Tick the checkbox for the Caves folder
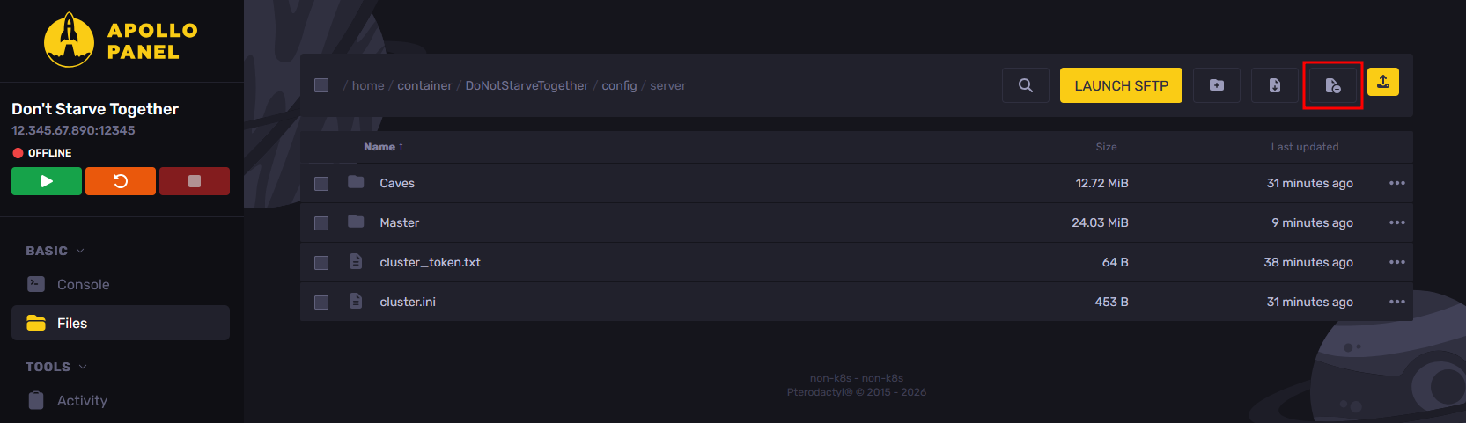This screenshot has height=423, width=1466. [x=321, y=183]
